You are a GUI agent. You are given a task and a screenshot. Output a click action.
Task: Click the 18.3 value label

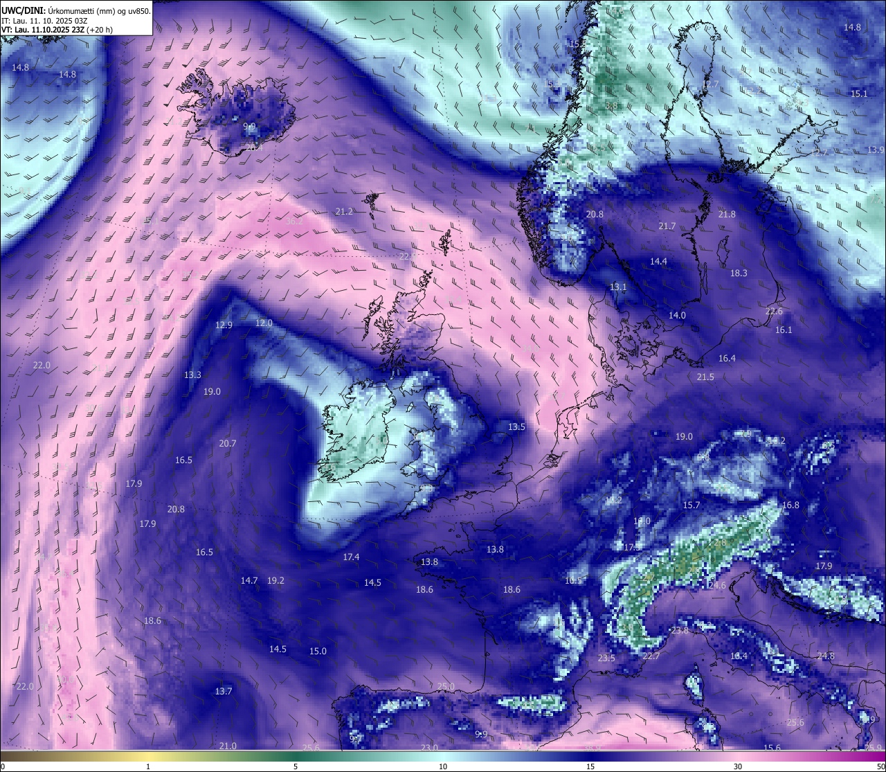click(739, 273)
